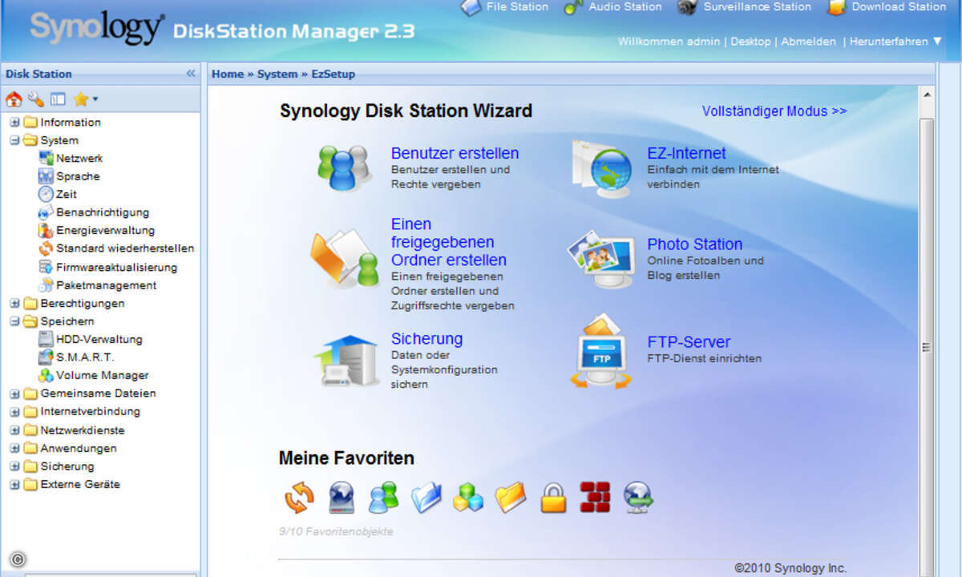This screenshot has height=577, width=962.
Task: Click the Benutzer erstellen users icon
Action: (343, 167)
